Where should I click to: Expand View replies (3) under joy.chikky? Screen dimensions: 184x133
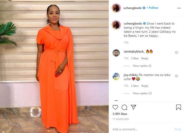(x=142, y=93)
